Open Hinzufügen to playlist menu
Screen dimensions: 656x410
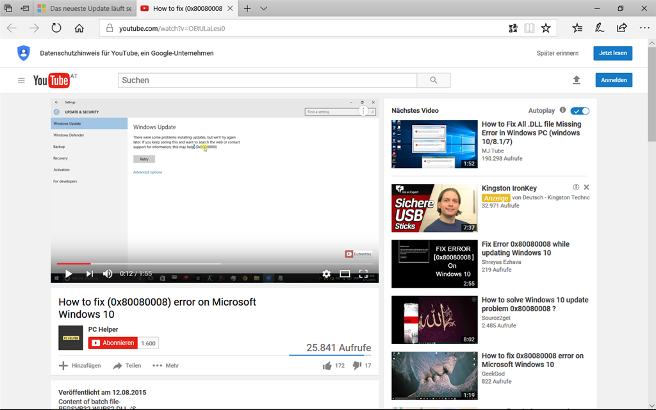tap(80, 366)
